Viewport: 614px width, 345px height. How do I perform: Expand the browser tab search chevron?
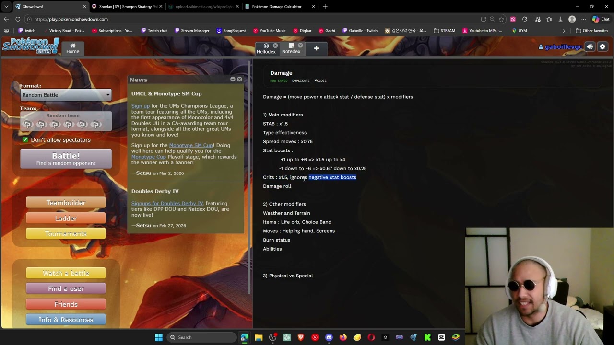click(6, 7)
